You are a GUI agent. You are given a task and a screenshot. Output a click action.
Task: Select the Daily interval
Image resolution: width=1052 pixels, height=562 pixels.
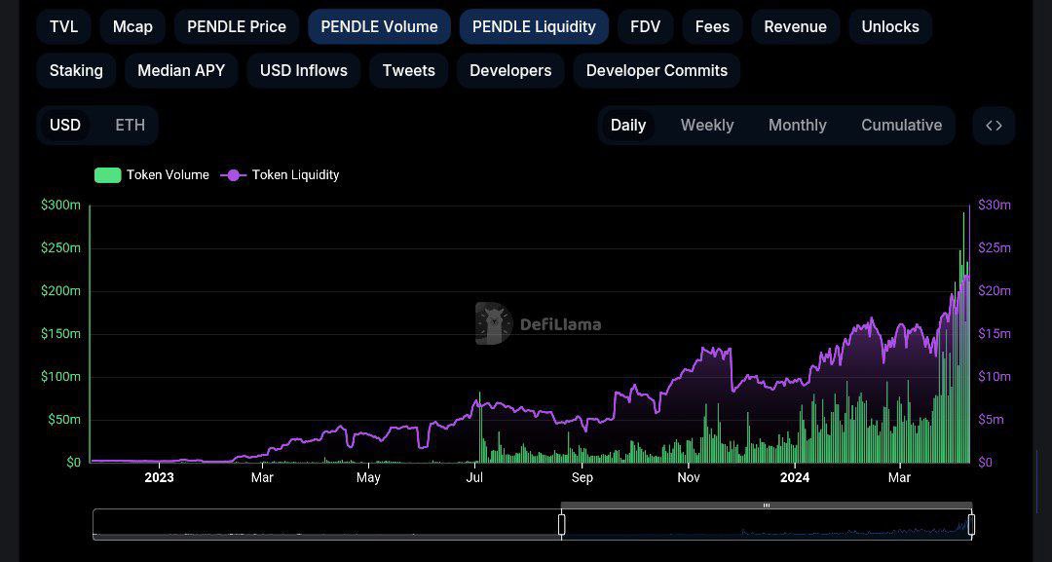[628, 126]
